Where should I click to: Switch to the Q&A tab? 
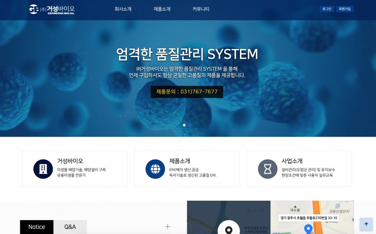pos(70,227)
